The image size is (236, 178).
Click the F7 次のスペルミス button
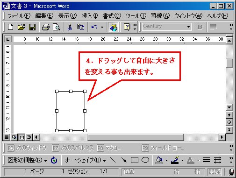tap(73, 148)
